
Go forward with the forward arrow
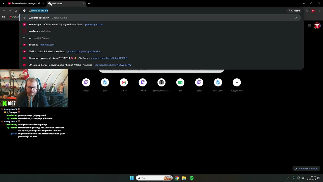[10, 11]
